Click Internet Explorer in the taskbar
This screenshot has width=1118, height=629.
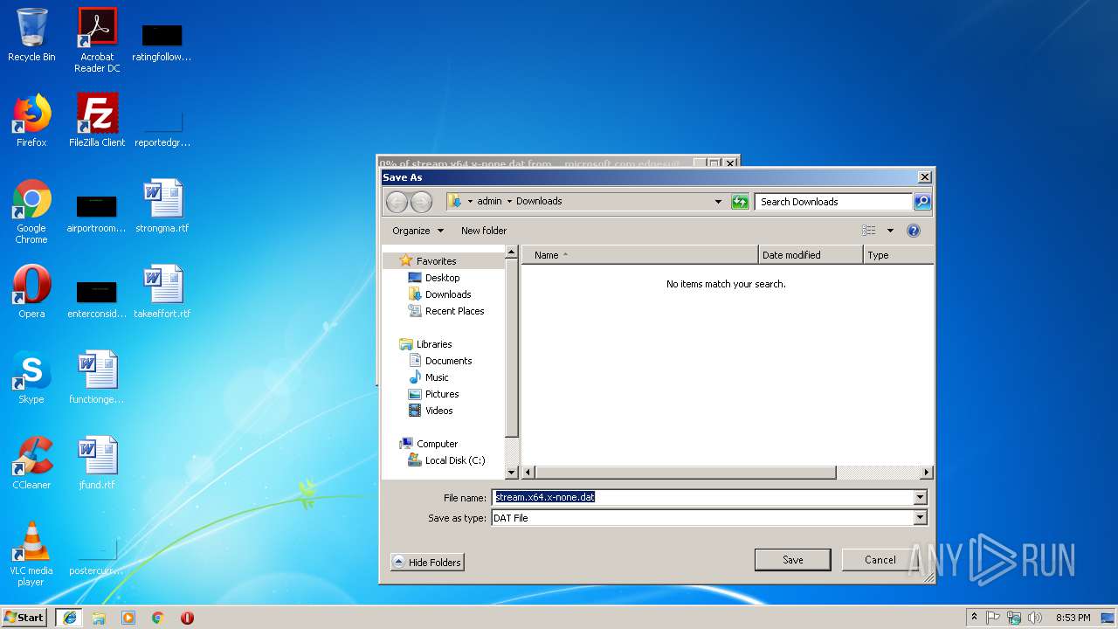(x=70, y=618)
